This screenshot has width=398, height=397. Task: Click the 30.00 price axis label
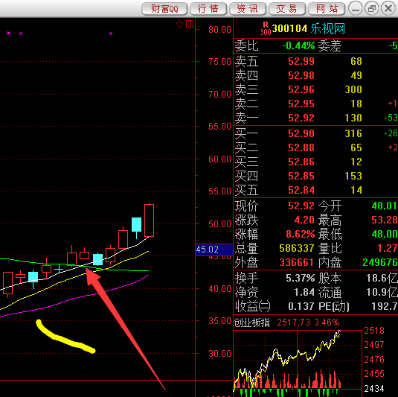(219, 353)
